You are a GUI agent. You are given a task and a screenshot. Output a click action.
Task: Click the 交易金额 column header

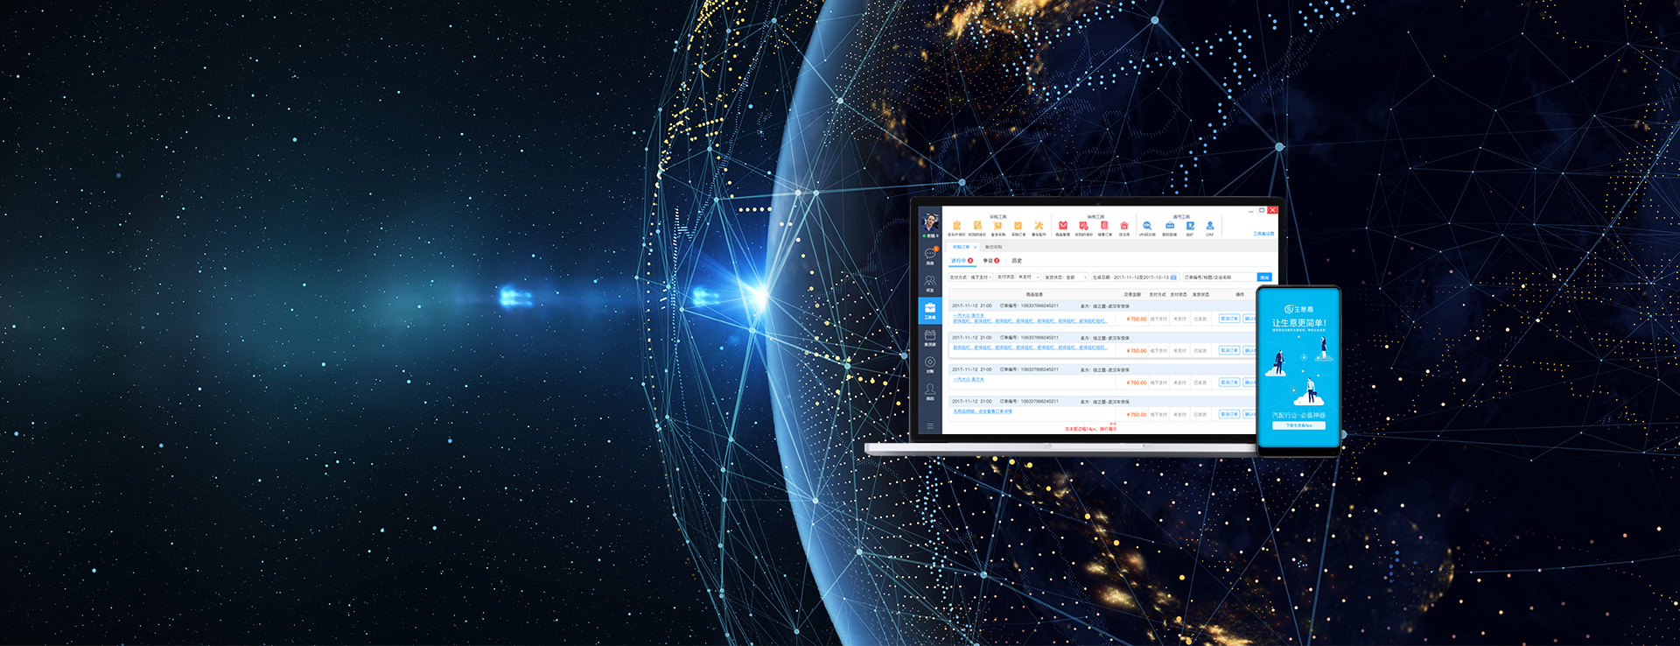click(1132, 295)
